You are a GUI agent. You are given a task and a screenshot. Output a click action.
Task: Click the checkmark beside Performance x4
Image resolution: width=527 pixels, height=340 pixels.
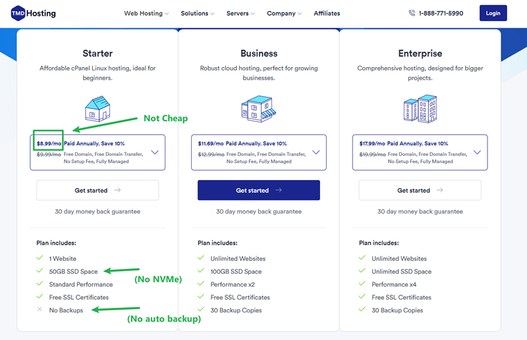point(362,283)
